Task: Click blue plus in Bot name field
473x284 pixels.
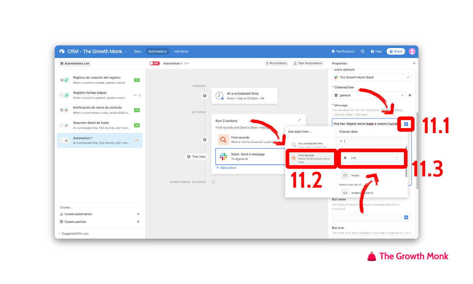Action: pyautogui.click(x=406, y=217)
